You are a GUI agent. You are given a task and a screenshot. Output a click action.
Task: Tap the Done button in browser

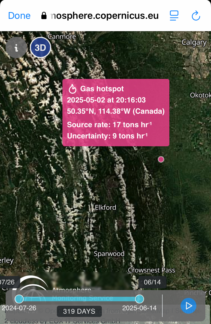[x=19, y=16]
